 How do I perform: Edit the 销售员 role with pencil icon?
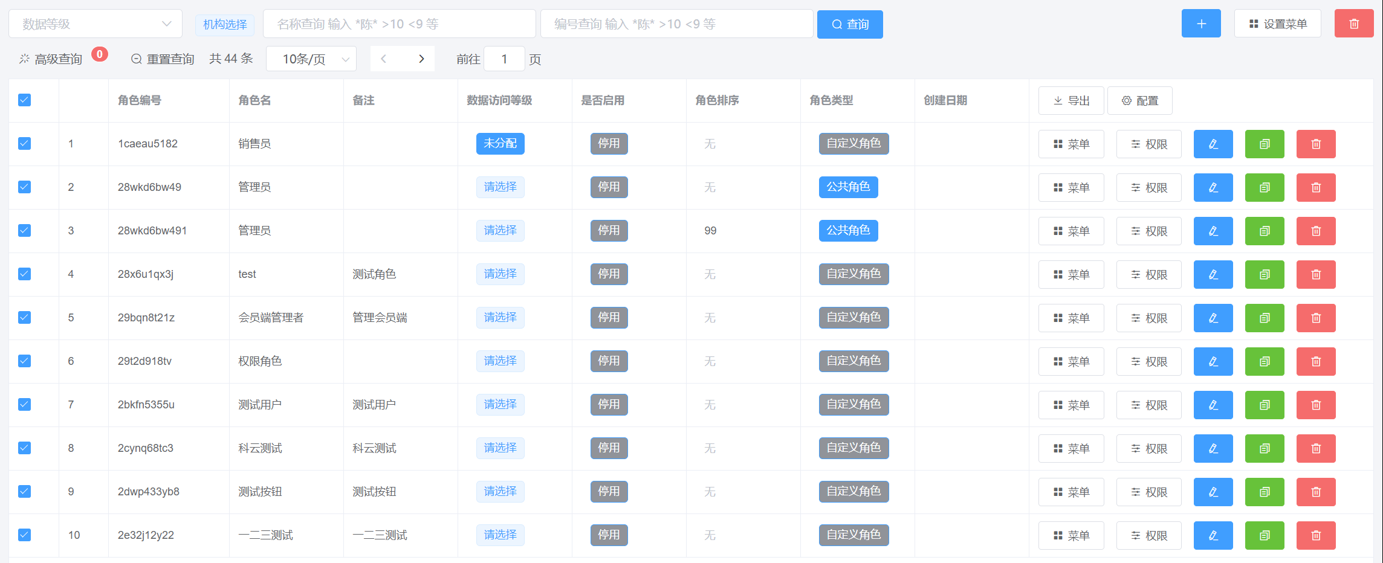pos(1213,144)
